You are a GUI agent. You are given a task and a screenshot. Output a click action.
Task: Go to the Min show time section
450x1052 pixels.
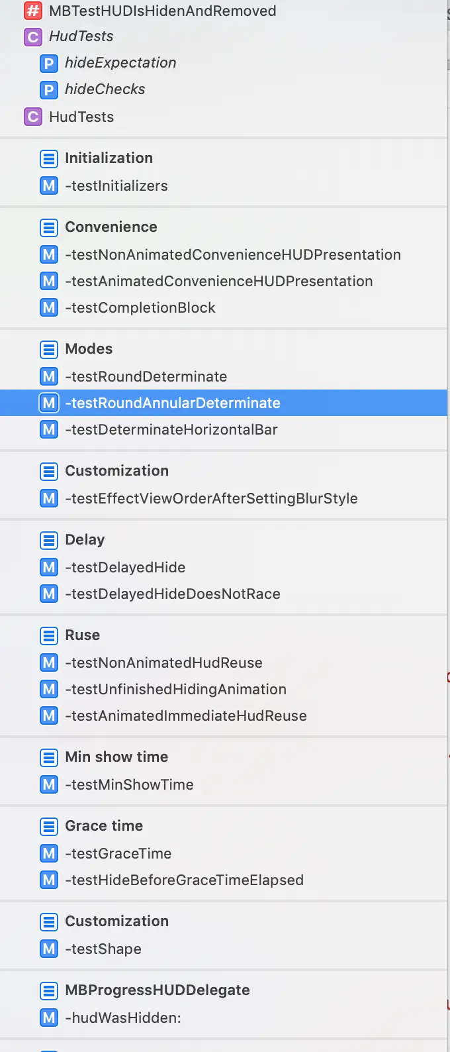(x=116, y=757)
